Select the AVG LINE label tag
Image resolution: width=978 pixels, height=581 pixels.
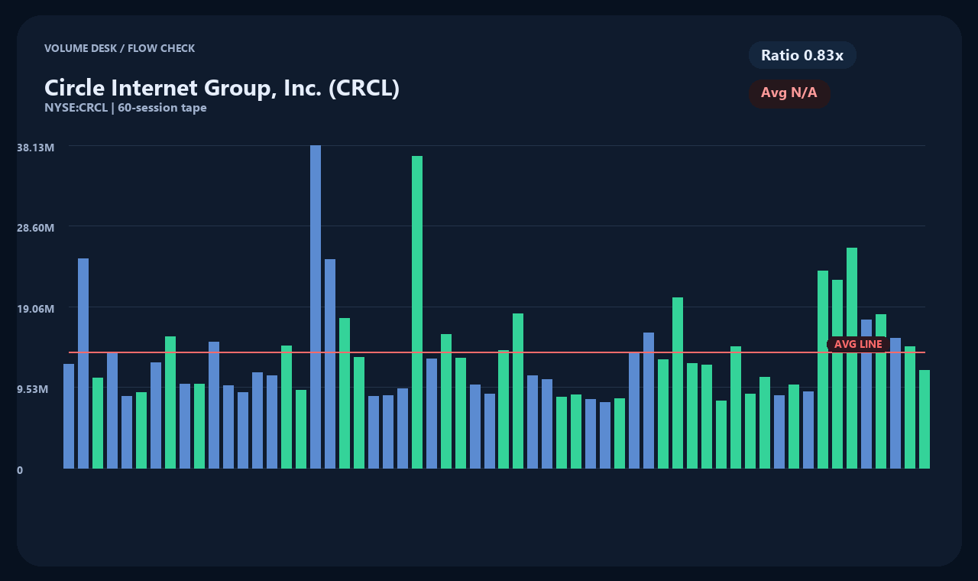tap(858, 345)
